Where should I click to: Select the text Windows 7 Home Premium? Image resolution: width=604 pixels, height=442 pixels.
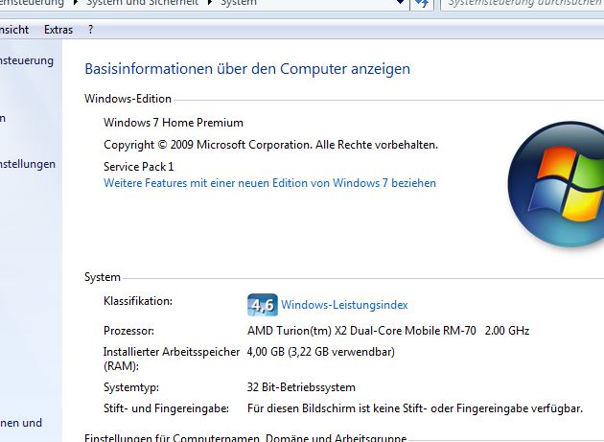(174, 123)
